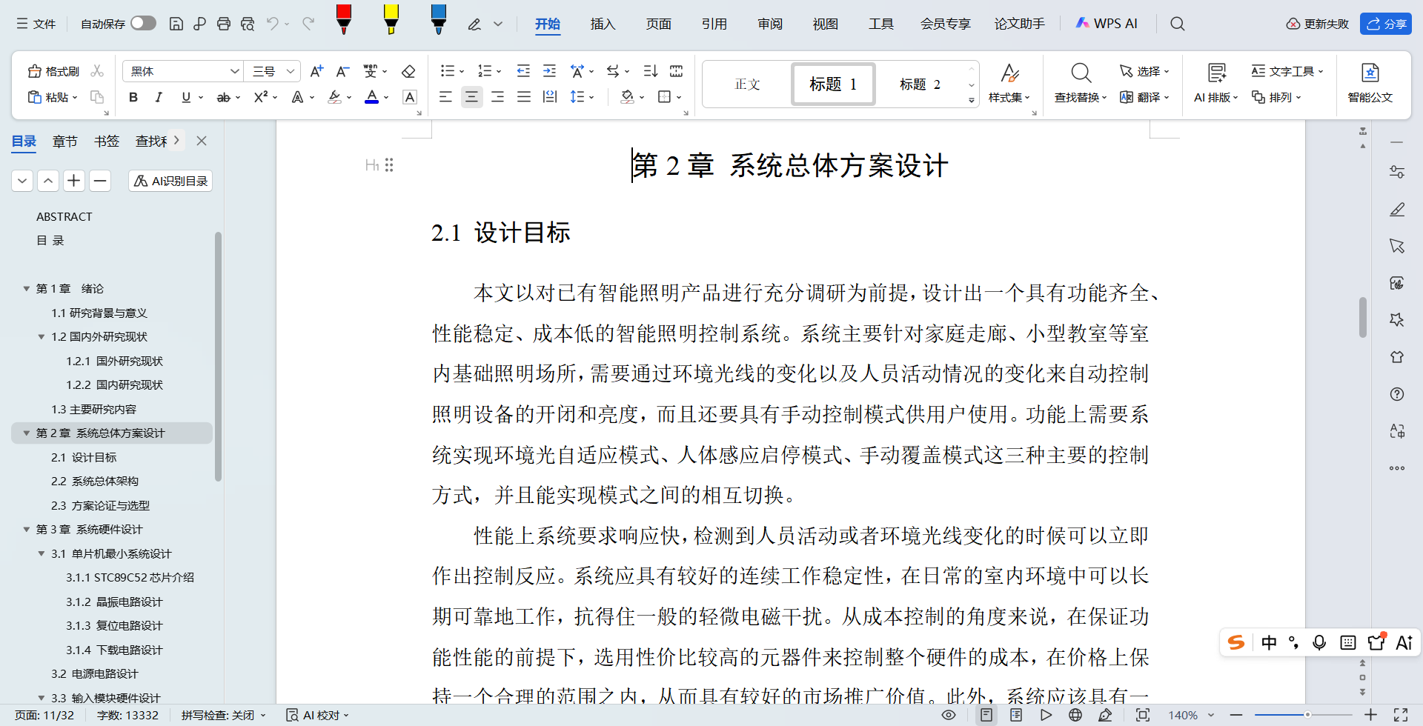Click the zoom slider handle in status bar
This screenshot has width=1423, height=726.
[1307, 715]
